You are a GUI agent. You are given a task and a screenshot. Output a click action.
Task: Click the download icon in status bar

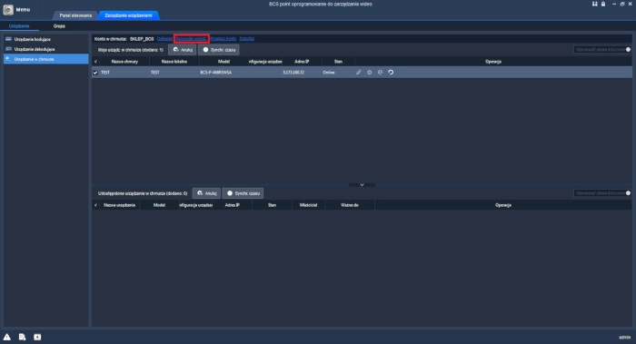[x=37, y=337]
